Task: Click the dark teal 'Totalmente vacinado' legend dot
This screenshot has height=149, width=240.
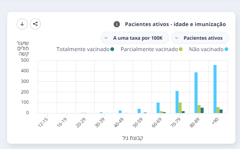Action: point(112,49)
